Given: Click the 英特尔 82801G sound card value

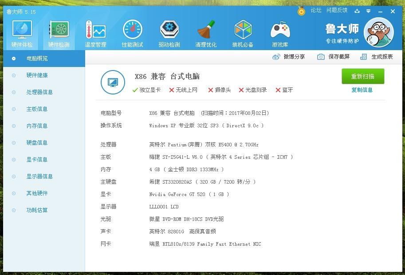Looking at the screenshot, I should coord(182,232).
